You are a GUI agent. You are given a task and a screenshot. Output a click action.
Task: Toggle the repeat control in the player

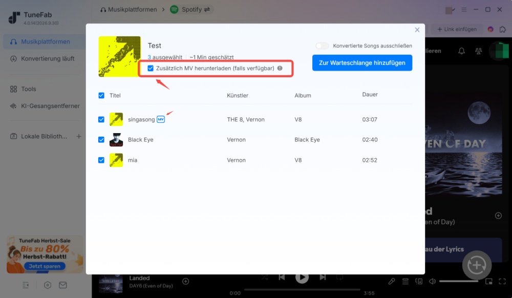339,277
